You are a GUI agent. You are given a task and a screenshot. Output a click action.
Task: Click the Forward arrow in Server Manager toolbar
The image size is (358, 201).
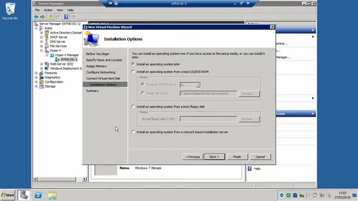43,17
